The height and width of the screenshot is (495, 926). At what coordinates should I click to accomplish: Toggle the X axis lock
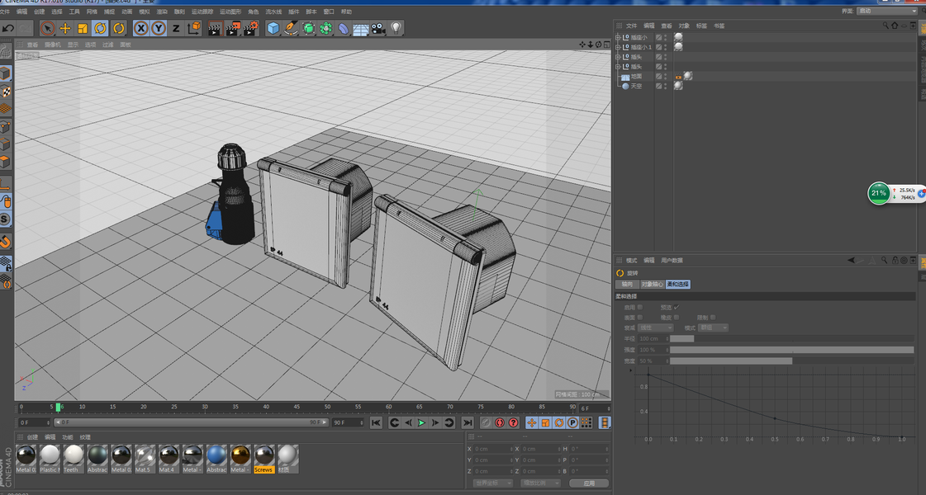[140, 29]
